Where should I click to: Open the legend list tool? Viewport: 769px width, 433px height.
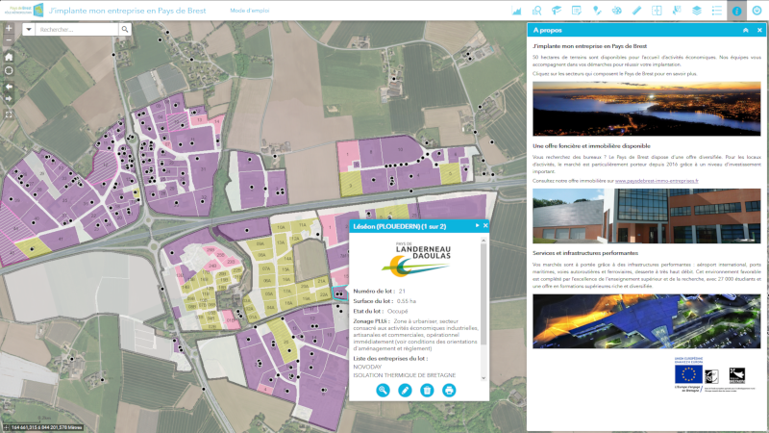[716, 11]
